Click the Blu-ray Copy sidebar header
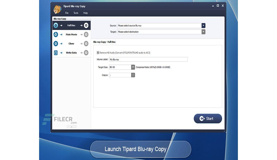This screenshot has width=277, height=160. tap(60, 19)
